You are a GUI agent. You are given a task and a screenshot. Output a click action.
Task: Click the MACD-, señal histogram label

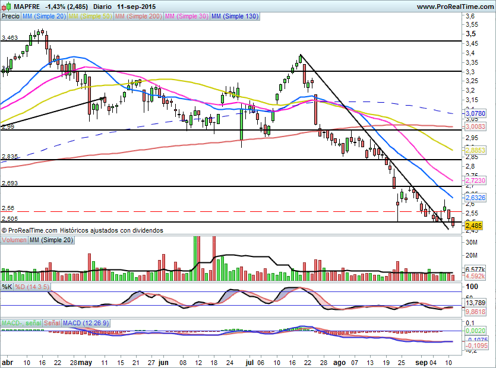[21, 323]
